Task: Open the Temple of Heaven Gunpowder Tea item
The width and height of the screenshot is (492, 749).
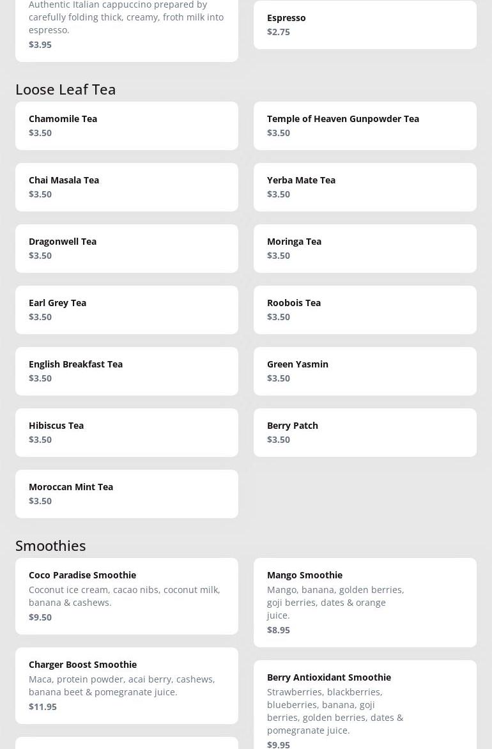Action: coord(365,126)
